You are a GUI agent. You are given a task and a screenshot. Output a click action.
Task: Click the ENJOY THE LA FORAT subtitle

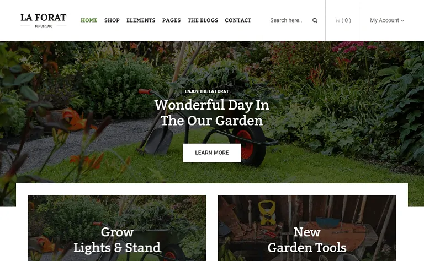point(206,91)
